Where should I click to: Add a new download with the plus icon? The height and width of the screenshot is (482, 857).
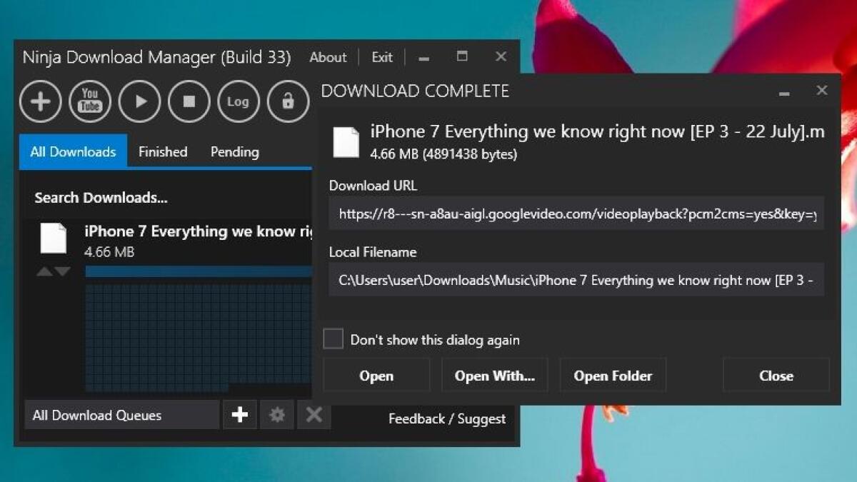pos(40,101)
